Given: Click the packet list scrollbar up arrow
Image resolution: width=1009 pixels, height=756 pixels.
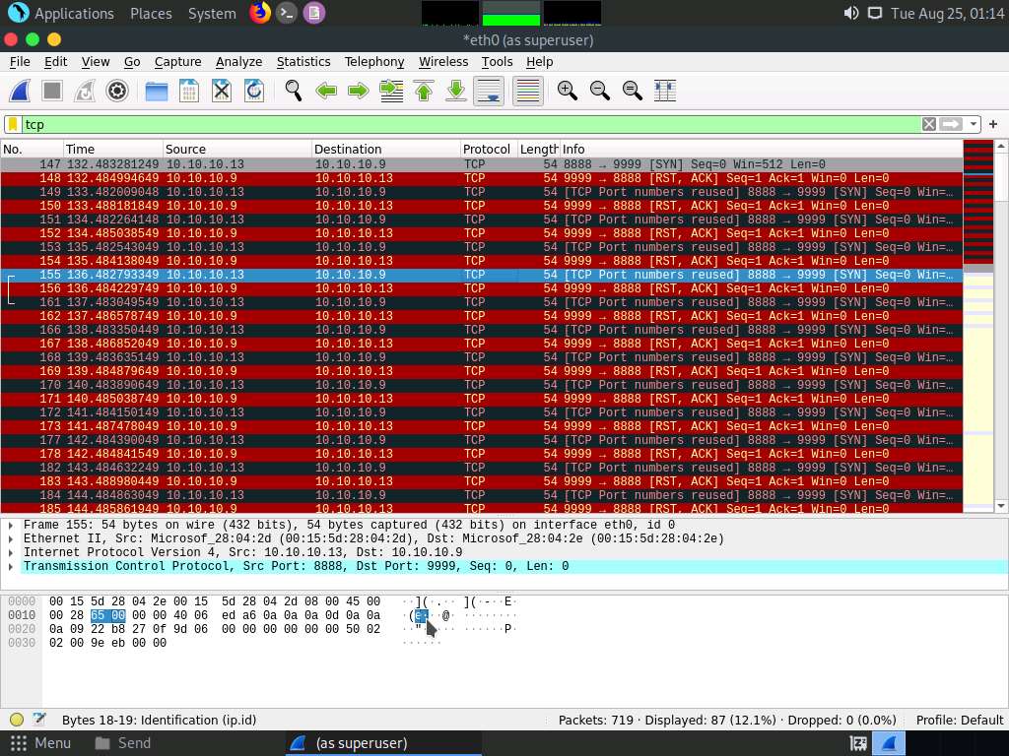Looking at the screenshot, I should tap(1001, 147).
